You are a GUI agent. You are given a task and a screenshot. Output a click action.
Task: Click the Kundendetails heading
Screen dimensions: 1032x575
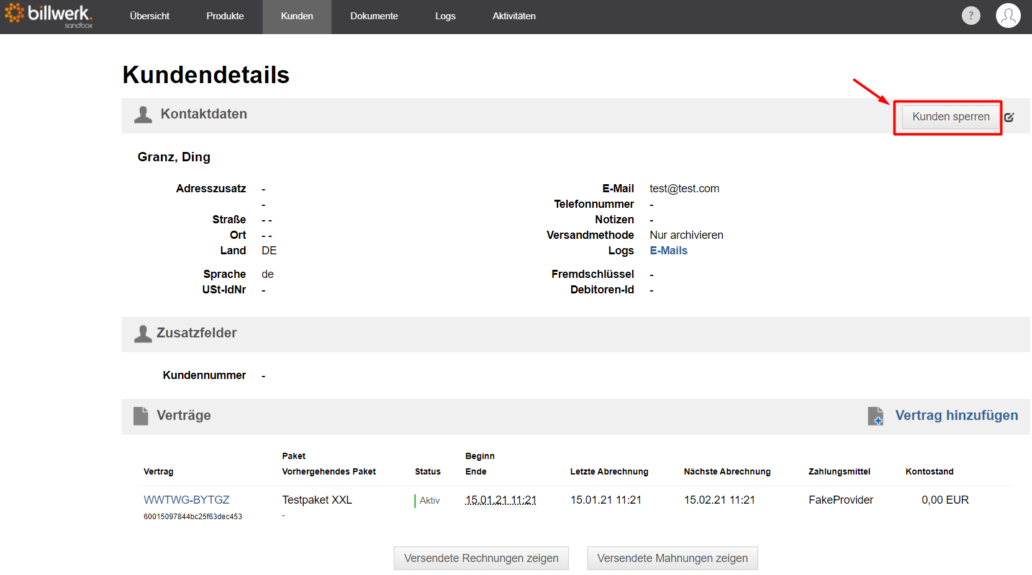coord(206,75)
